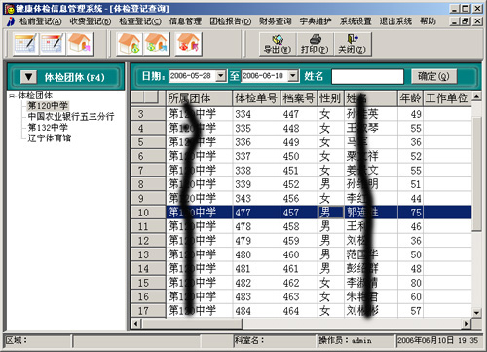Select row header number 10
The width and height of the screenshot is (487, 352).
(x=148, y=213)
